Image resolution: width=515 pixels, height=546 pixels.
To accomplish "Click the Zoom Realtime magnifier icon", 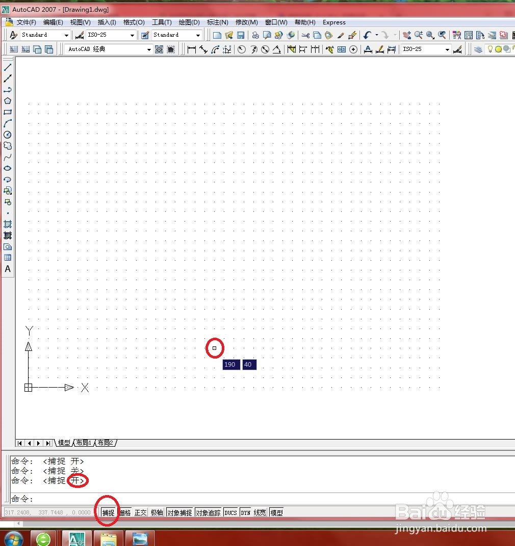I will coord(419,35).
